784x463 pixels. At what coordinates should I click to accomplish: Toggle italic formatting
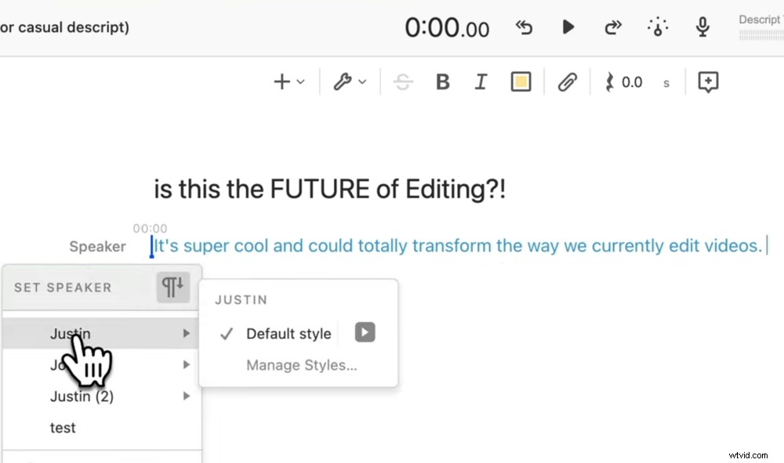(x=481, y=81)
